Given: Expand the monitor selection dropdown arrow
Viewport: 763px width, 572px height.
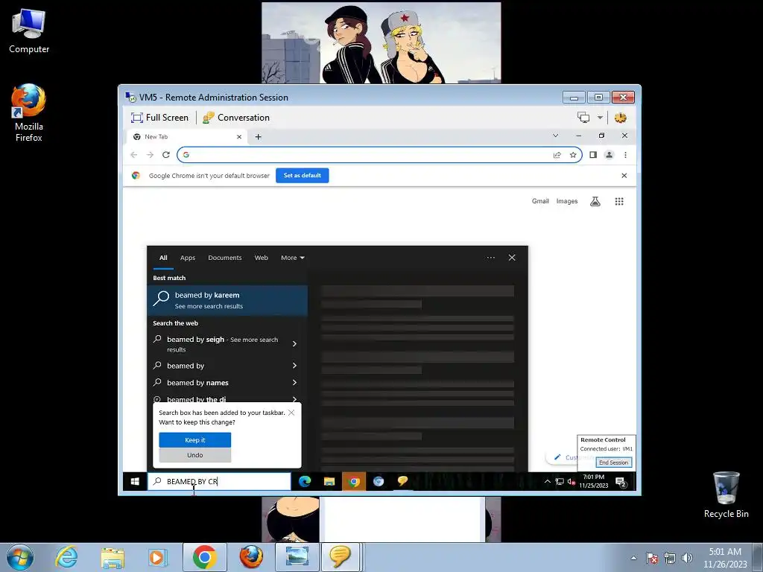Looking at the screenshot, I should tap(600, 118).
